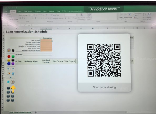This screenshot has width=156, height=114.
Task: Copy the selection with Copy
Action: (x=10, y=17)
